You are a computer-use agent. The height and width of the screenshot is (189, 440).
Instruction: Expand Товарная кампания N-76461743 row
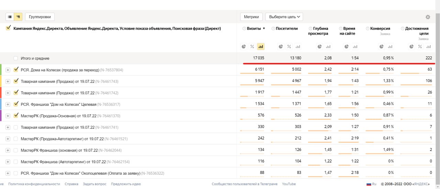click(8, 81)
